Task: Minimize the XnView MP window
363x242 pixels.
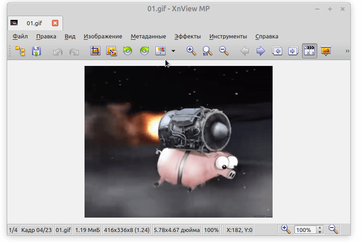Action: [x=317, y=9]
